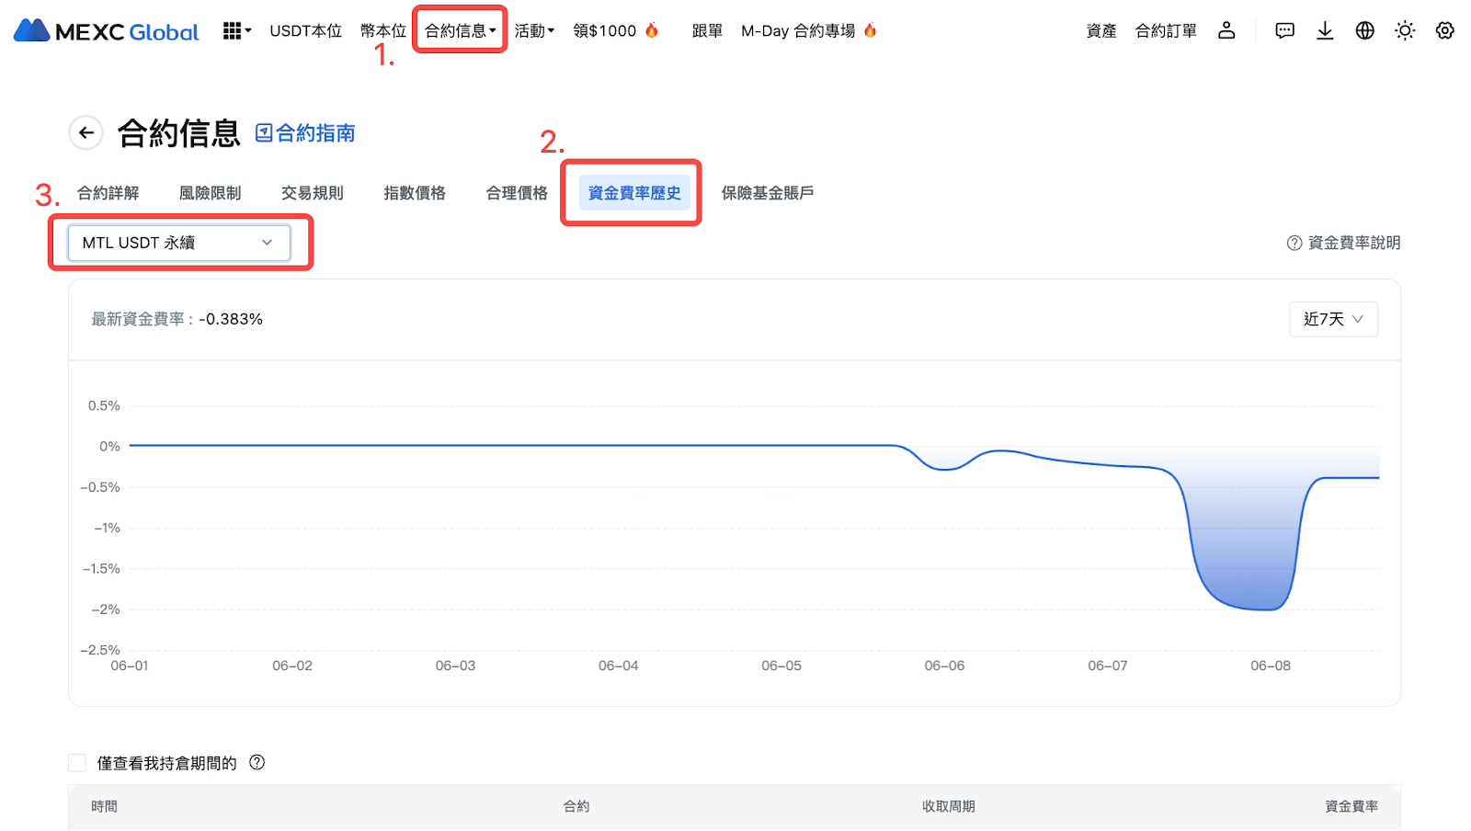Click the MEXC Global logo
Viewport: 1471px width, 831px height.
[x=106, y=31]
